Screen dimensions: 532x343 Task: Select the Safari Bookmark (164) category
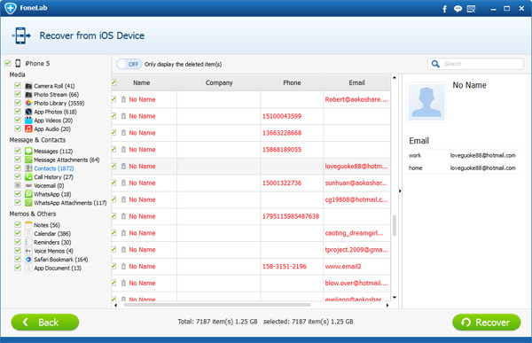coord(60,260)
